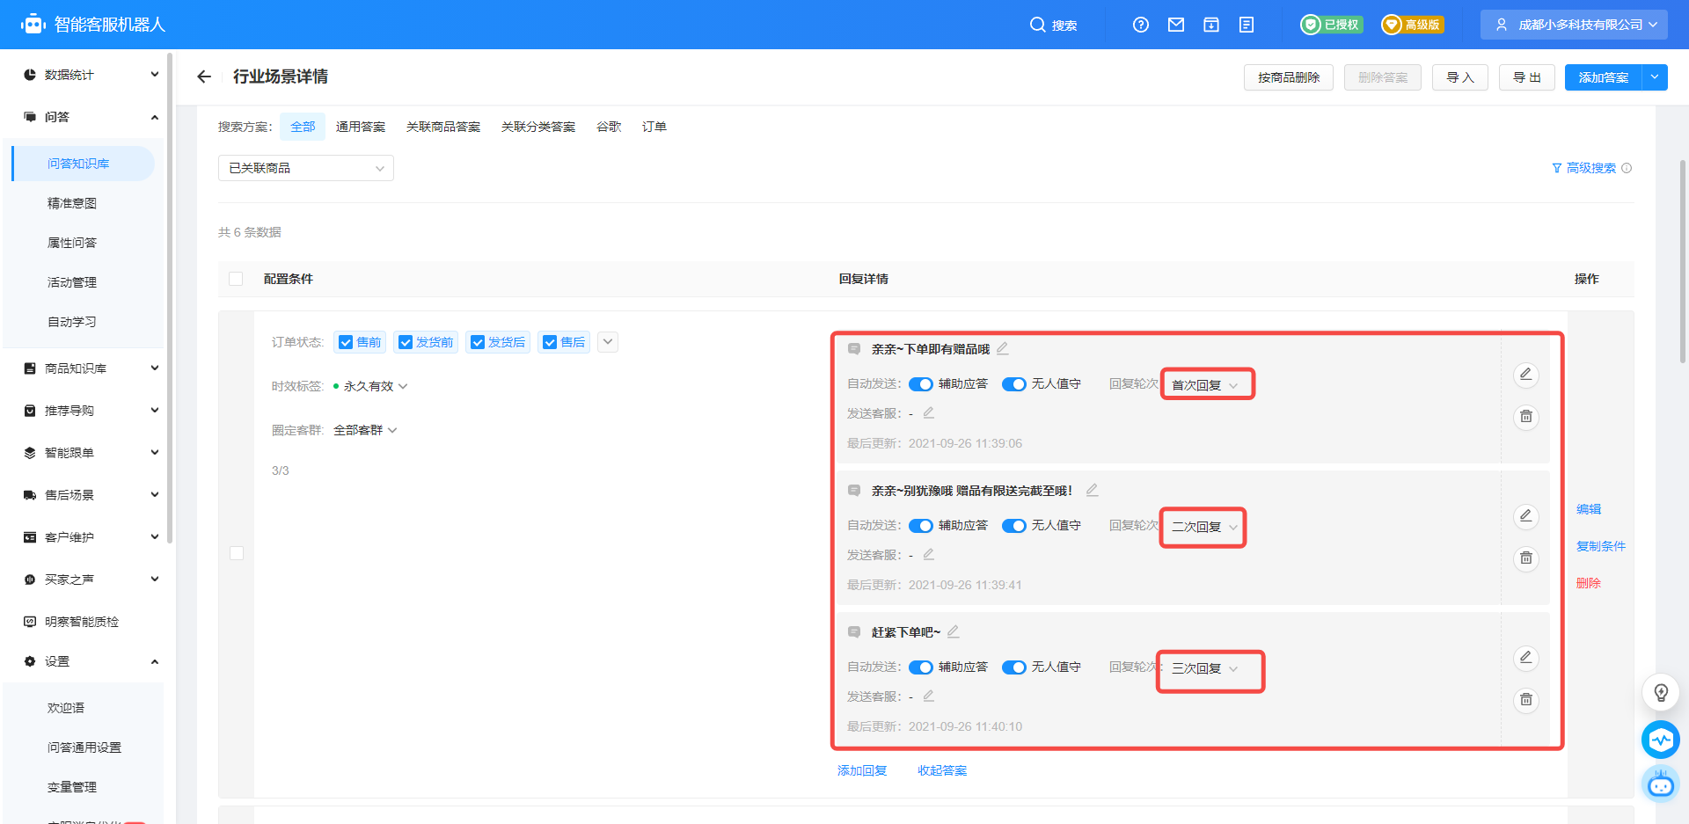Viewport: 1689px width, 824px height.
Task: Toggle 无人值守 switch for 赶紧下单吧~ reply
Action: [x=1014, y=667]
